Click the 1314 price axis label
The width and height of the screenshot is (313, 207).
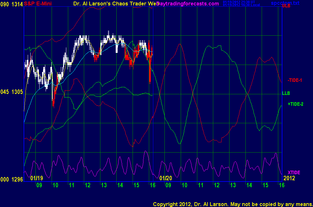tap(17, 4)
